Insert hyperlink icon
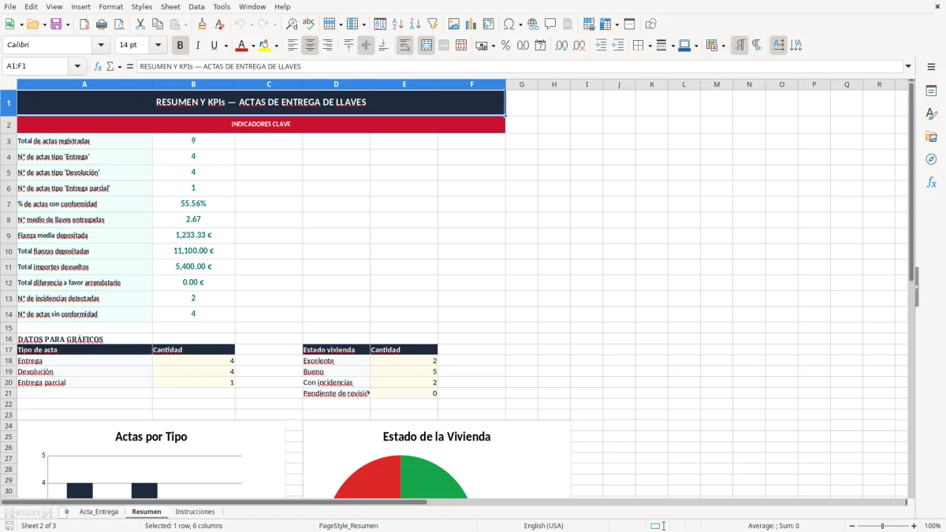The image size is (946, 532). point(533,24)
